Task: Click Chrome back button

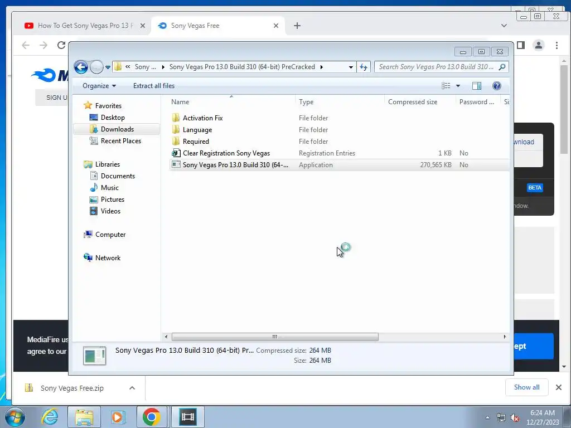Action: [26, 45]
